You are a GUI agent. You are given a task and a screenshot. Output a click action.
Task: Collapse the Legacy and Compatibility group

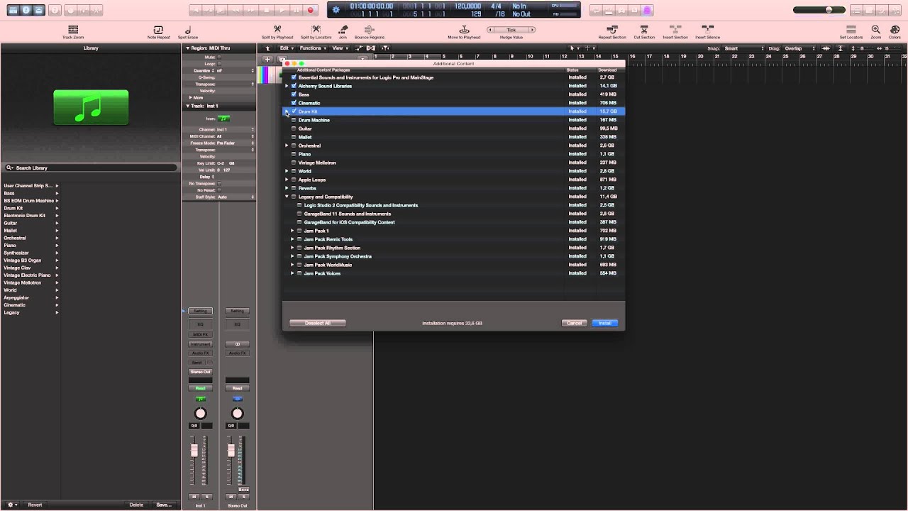coord(287,197)
